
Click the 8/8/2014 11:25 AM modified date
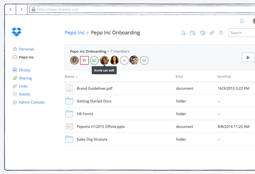(233, 127)
